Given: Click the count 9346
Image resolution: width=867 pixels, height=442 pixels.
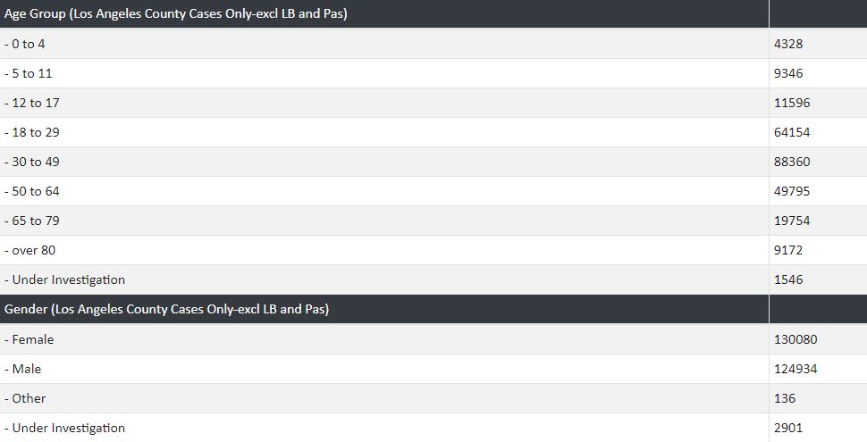Looking at the screenshot, I should coord(788,73).
